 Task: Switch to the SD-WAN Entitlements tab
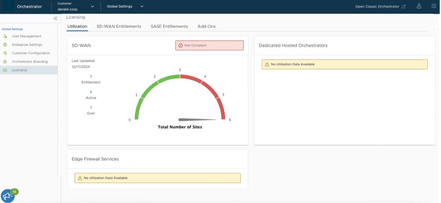click(x=119, y=26)
